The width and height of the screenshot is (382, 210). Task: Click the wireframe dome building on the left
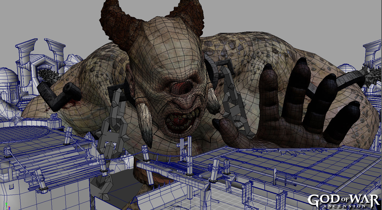point(8,83)
